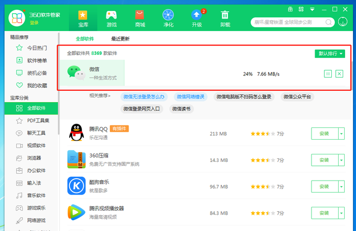Open the 游戏 gamepad section
356x231 pixels.
(111, 19)
